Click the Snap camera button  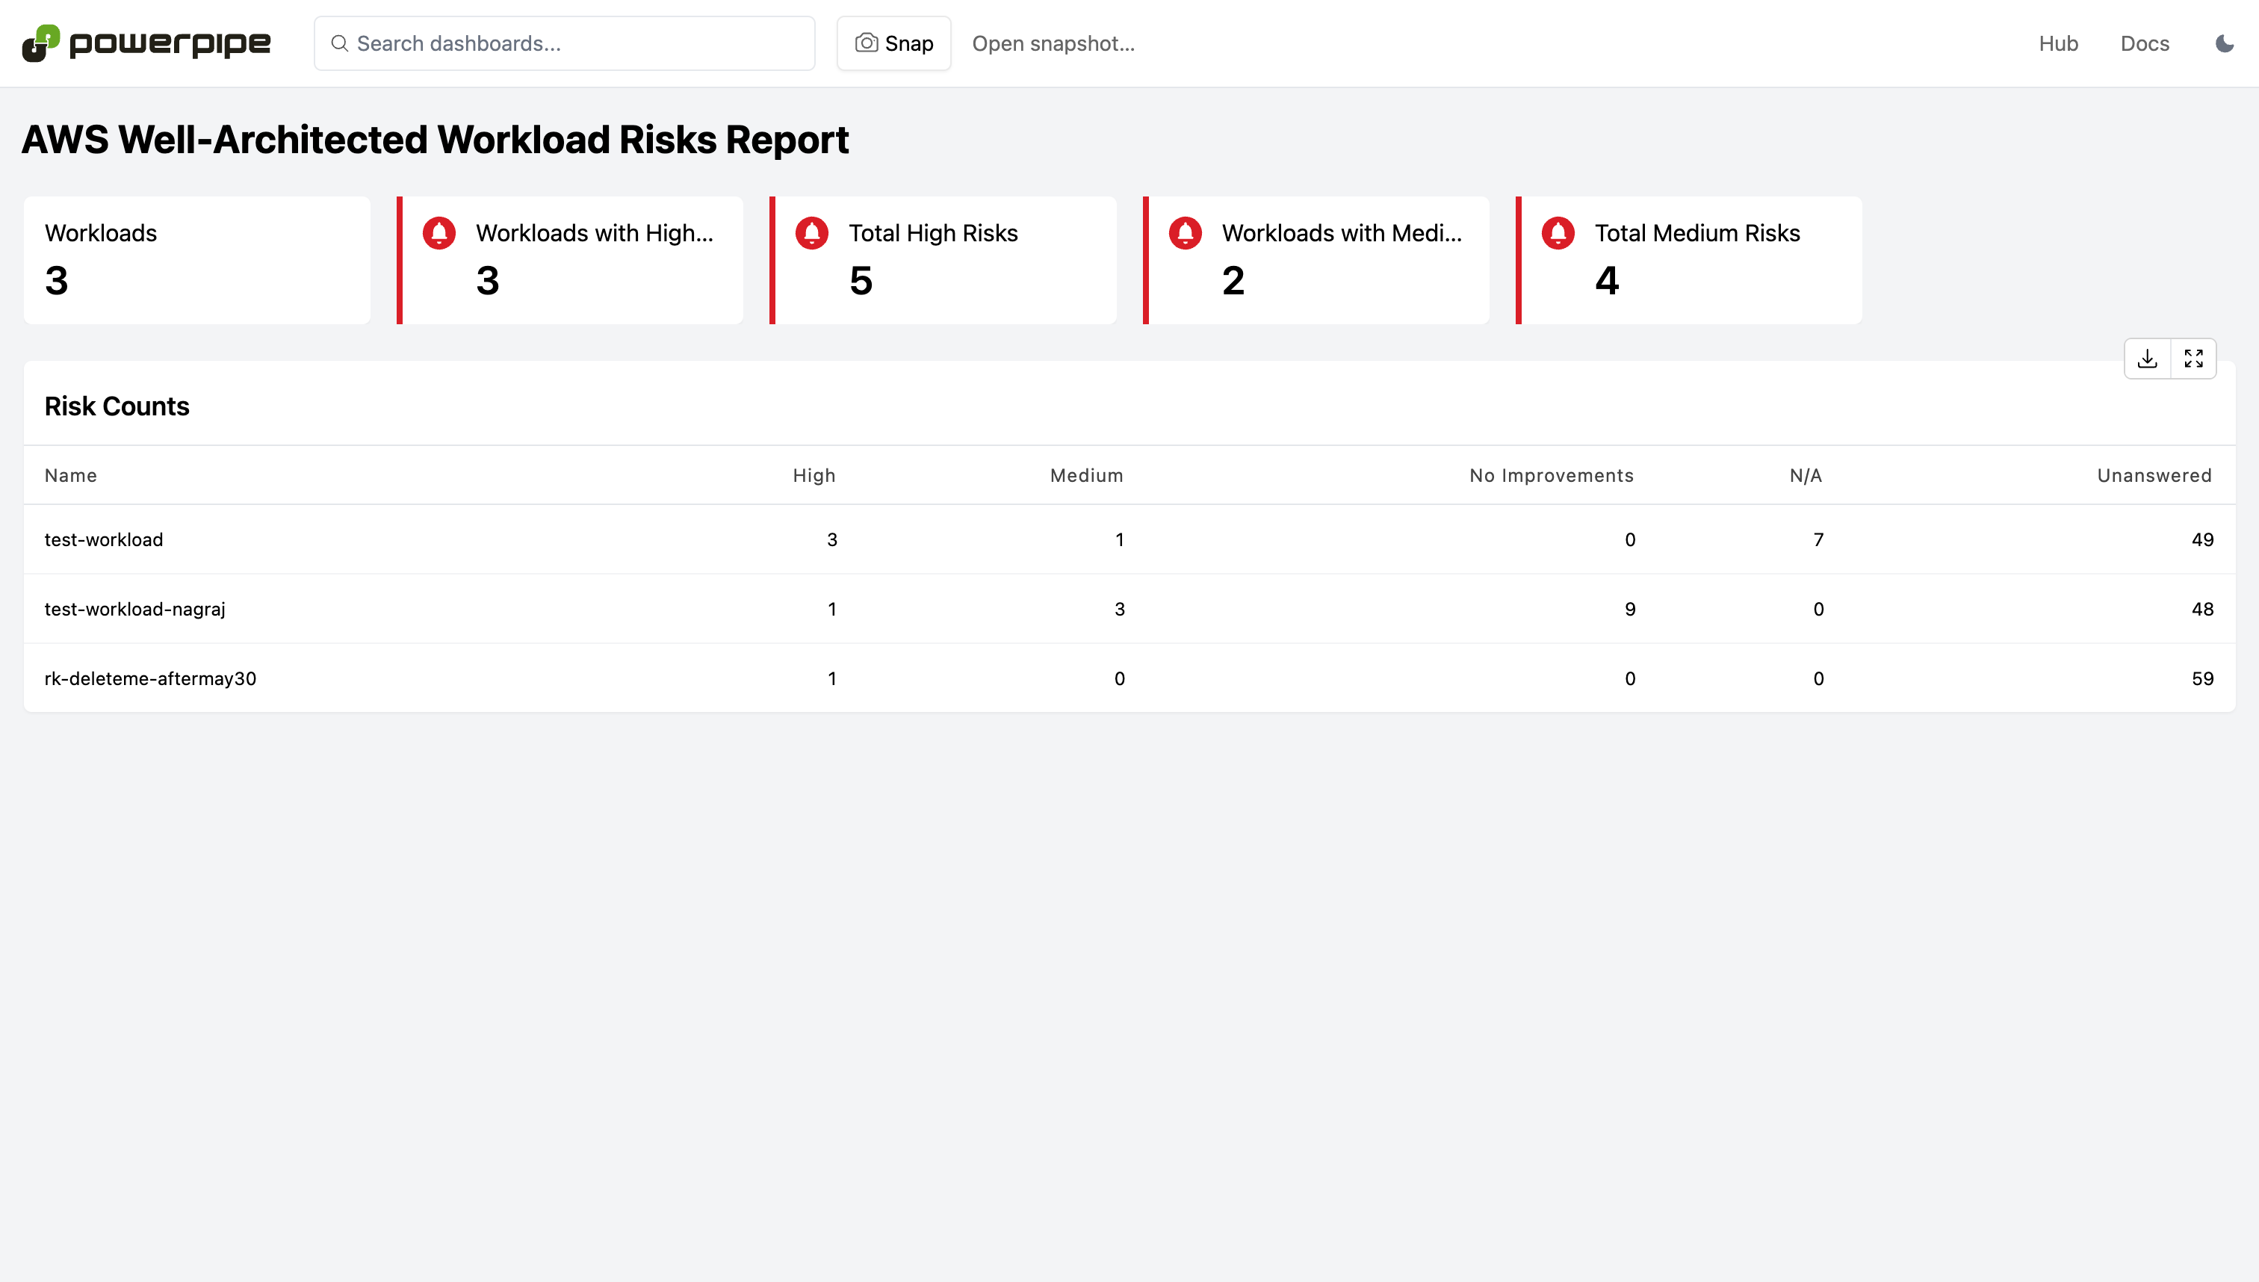pos(893,43)
